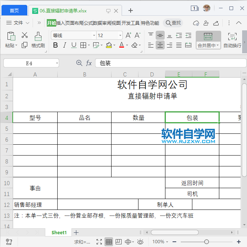Toggle center horizontal alignment

coord(160,45)
